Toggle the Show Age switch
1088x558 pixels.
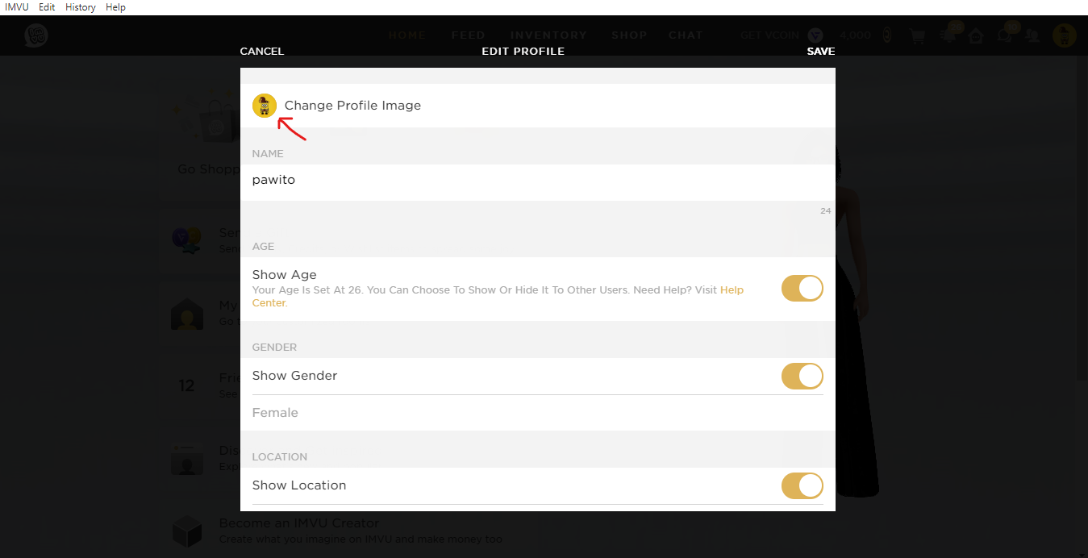pos(802,289)
